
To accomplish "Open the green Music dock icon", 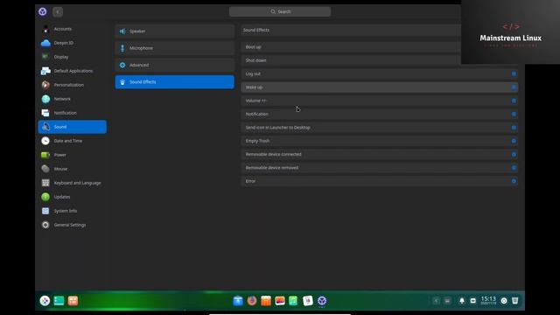I will click(294, 301).
